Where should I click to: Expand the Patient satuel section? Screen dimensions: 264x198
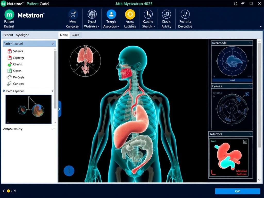(53, 44)
